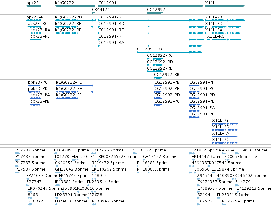Viewport: 271px width, 206px height.
Task: Pick protein CG12991-PE
Action: coord(195,105)
